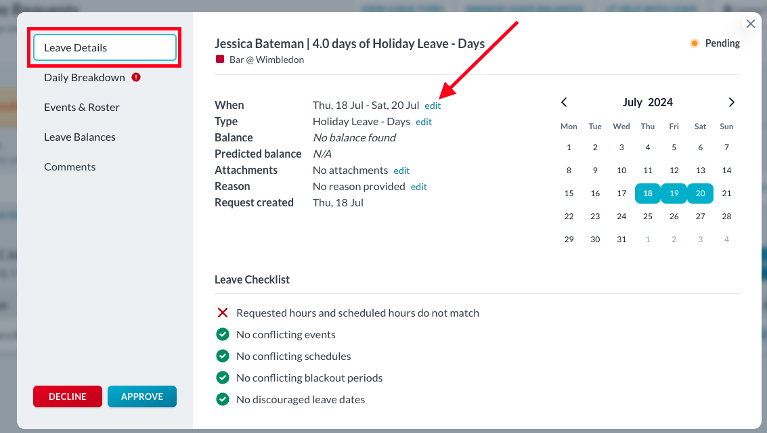View the Comments tab
Viewport: 767px width, 433px height.
tap(70, 166)
